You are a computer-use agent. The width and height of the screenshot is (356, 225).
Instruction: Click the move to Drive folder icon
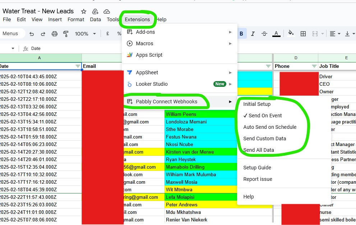pyautogui.click(x=95, y=11)
